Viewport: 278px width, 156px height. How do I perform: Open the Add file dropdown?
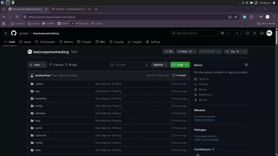click(x=160, y=65)
